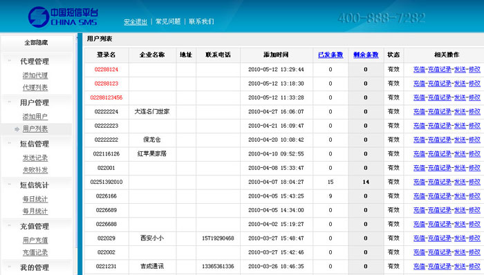Image resolution: width=484 pixels, height=275 pixels.
Task: Click timestamp 2010-04-07 18:04:27
Action: (x=276, y=182)
